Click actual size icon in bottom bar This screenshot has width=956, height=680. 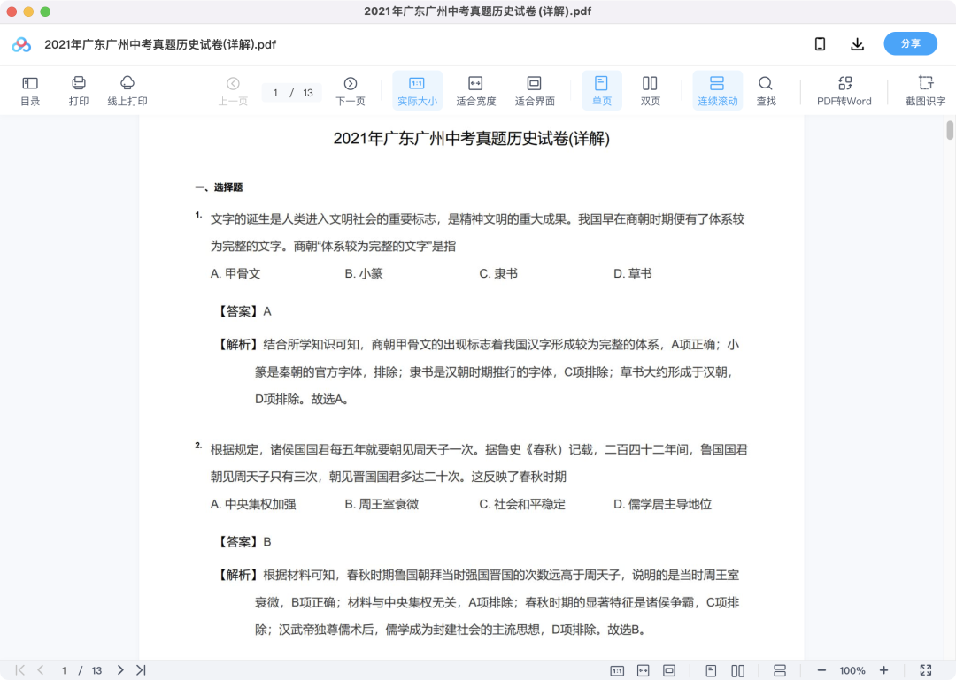(617, 671)
